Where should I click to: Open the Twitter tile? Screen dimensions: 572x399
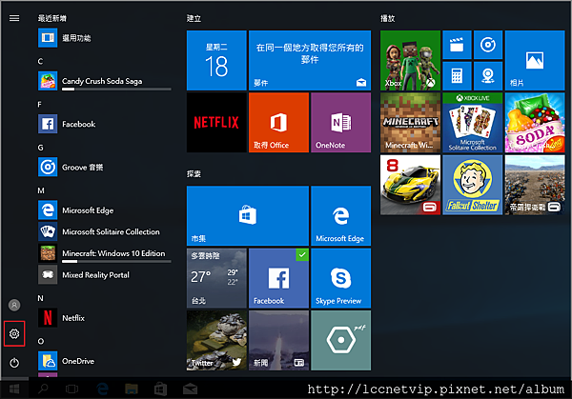pos(216,340)
